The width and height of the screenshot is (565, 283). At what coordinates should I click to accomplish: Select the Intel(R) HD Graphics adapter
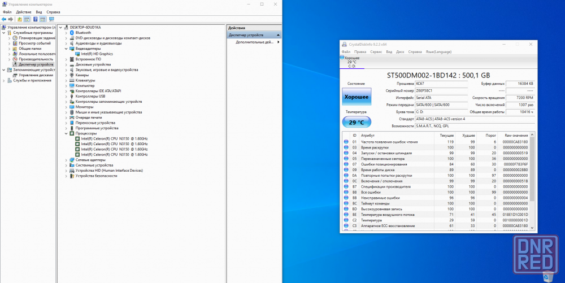pos(97,54)
